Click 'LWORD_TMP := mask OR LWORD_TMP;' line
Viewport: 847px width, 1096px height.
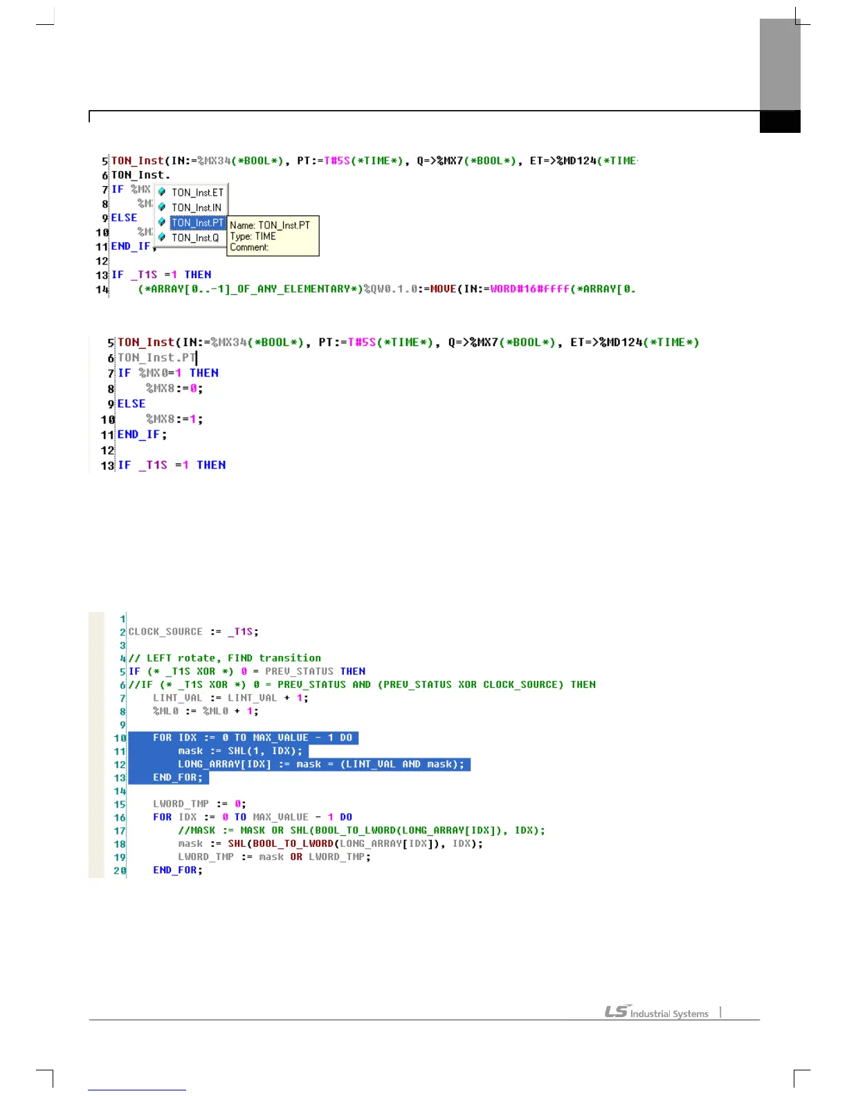coord(275,857)
